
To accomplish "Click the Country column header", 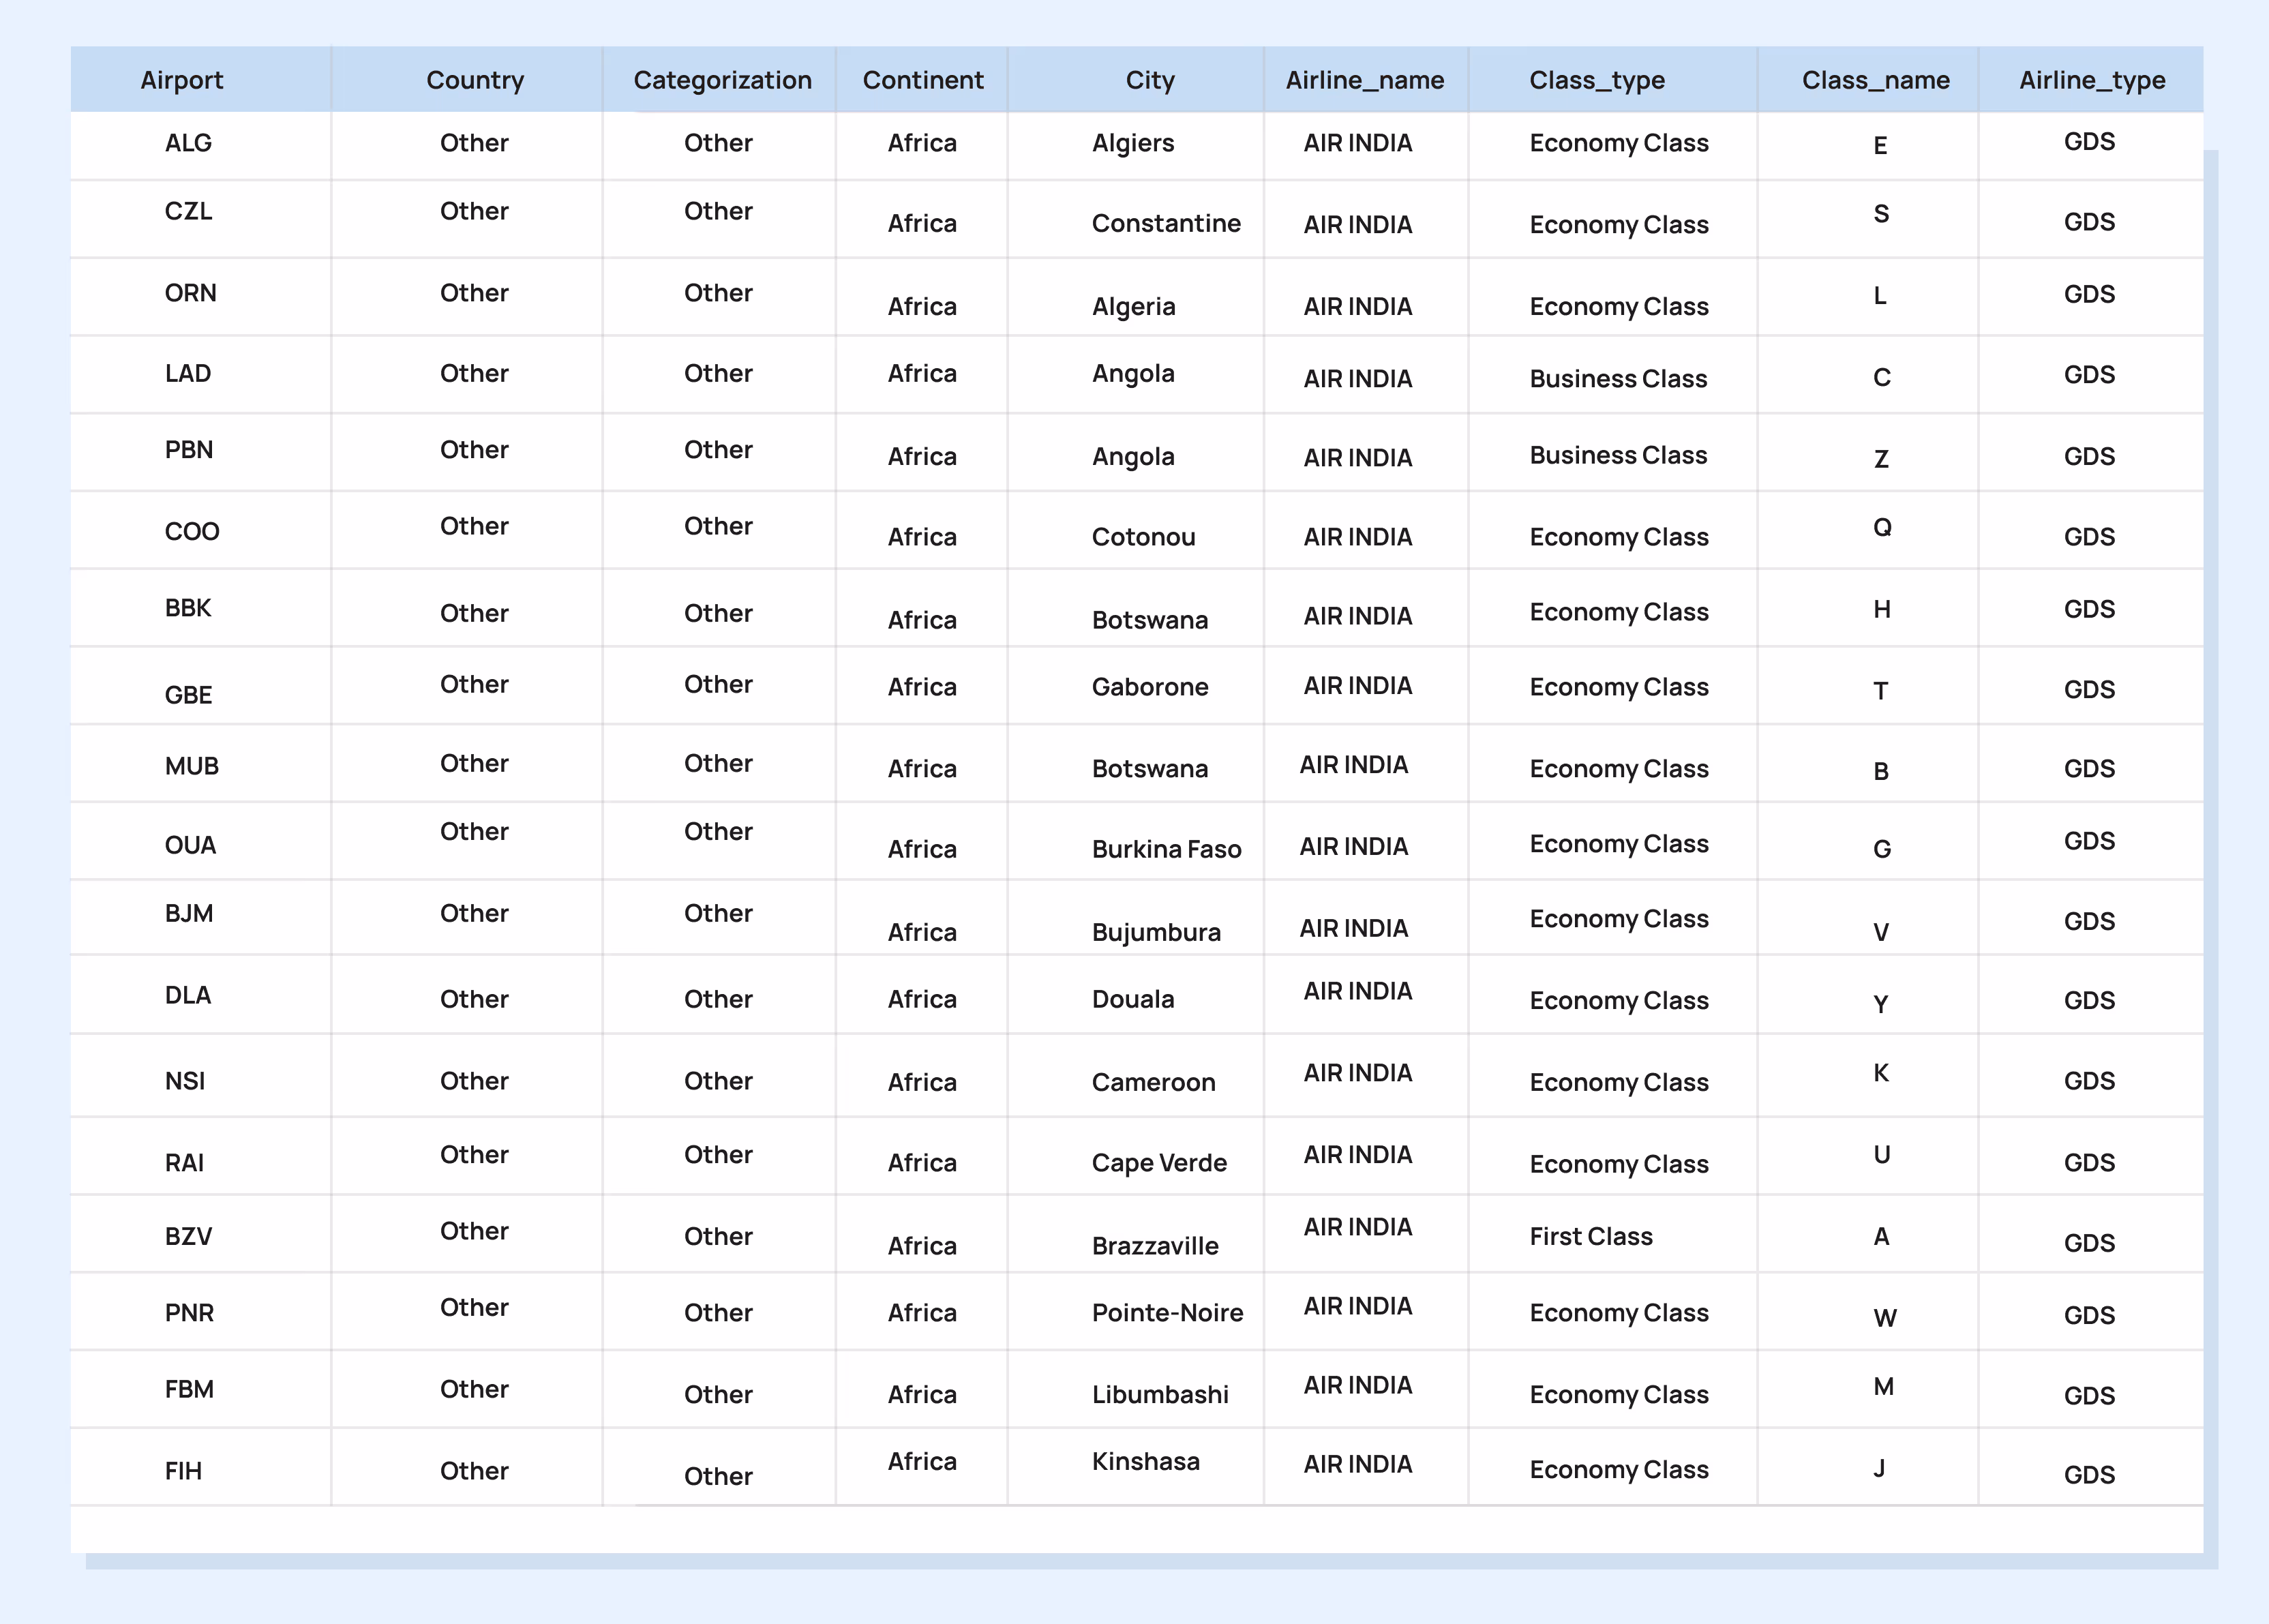I will [475, 80].
